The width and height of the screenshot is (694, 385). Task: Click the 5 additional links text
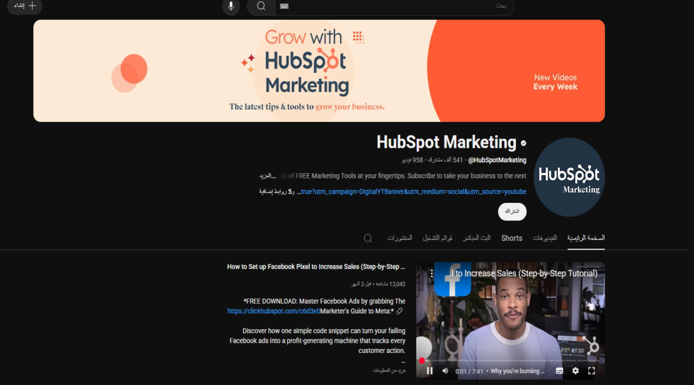[x=276, y=192]
